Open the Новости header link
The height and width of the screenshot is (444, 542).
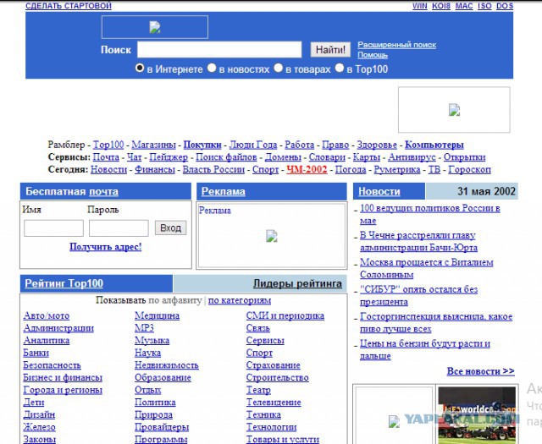379,191
